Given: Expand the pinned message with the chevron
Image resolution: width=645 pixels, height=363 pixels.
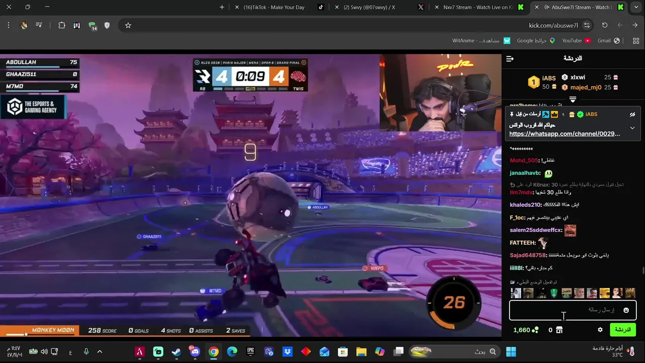Looking at the screenshot, I should click(x=632, y=128).
